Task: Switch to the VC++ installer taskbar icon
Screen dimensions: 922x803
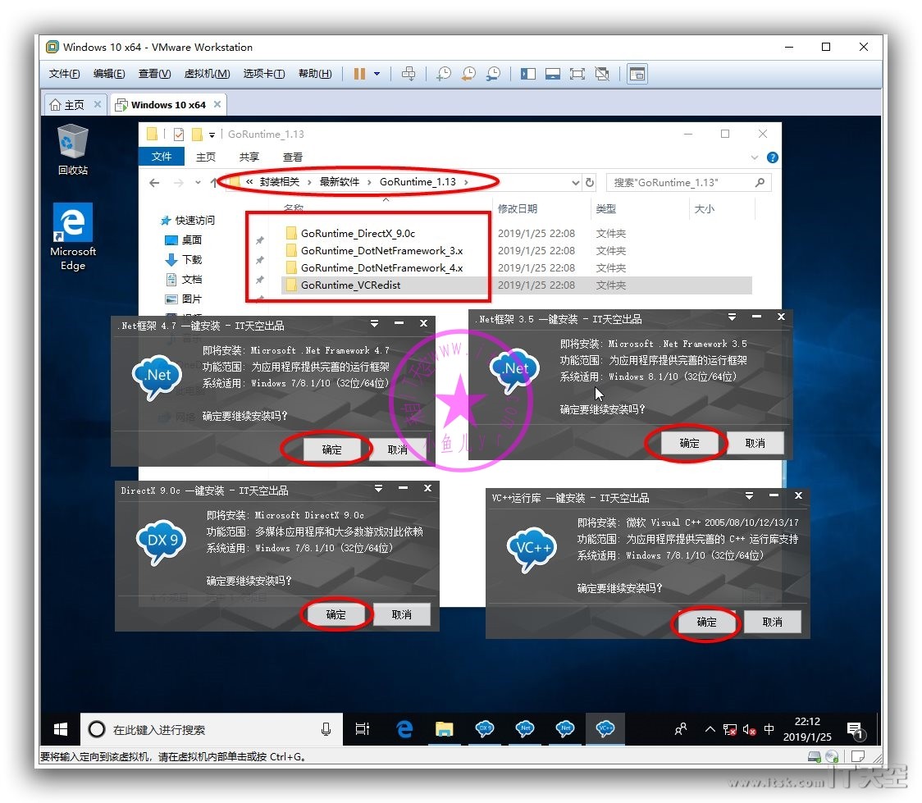Action: [605, 729]
